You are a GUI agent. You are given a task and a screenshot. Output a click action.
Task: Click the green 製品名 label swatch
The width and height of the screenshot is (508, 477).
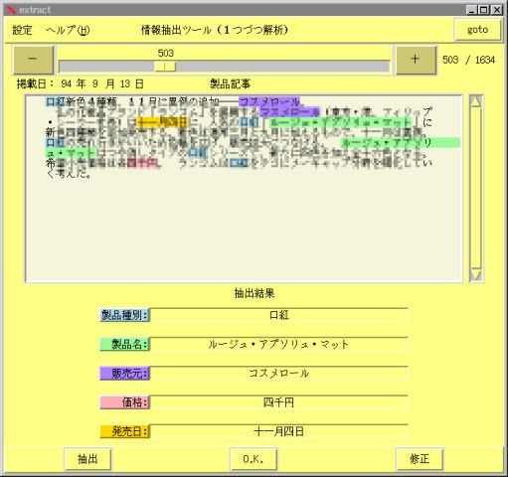click(124, 344)
